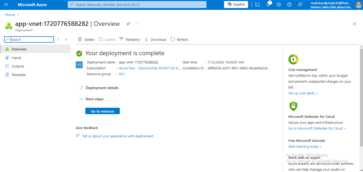
Task: Click Redeploy in the toolbar
Action: pos(130,39)
